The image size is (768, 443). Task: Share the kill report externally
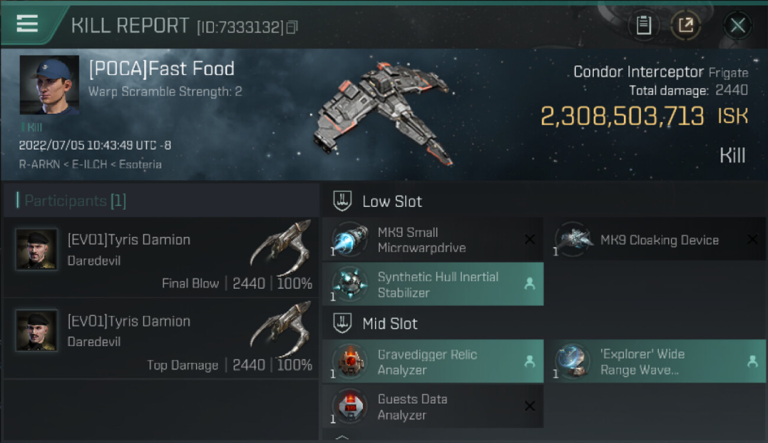click(685, 25)
